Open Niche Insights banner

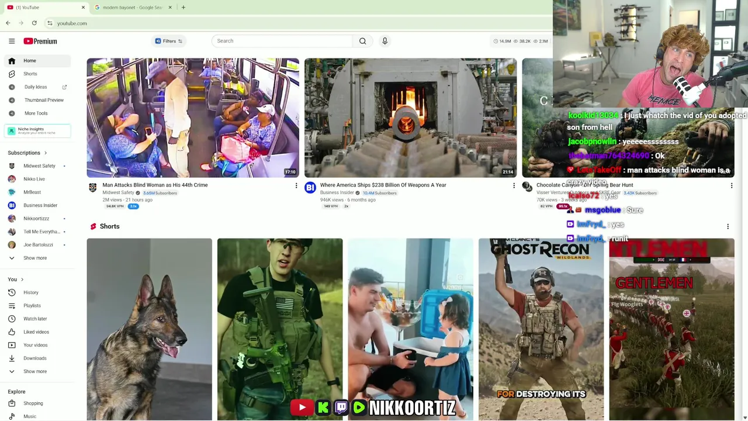[37, 131]
